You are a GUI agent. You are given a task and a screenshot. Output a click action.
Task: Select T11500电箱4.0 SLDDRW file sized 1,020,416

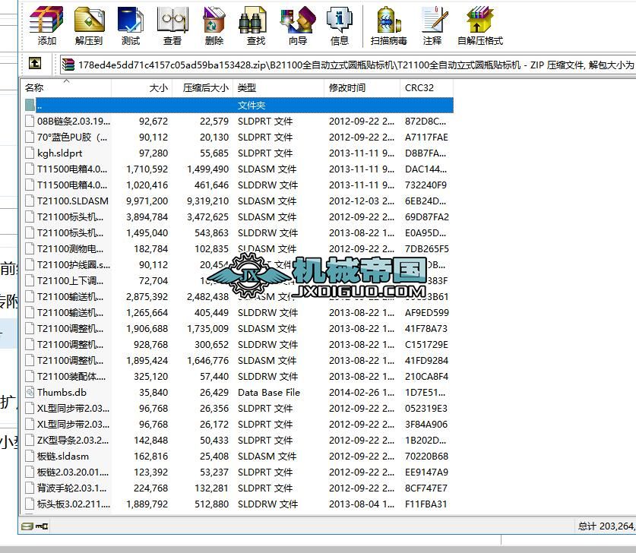coord(239,185)
